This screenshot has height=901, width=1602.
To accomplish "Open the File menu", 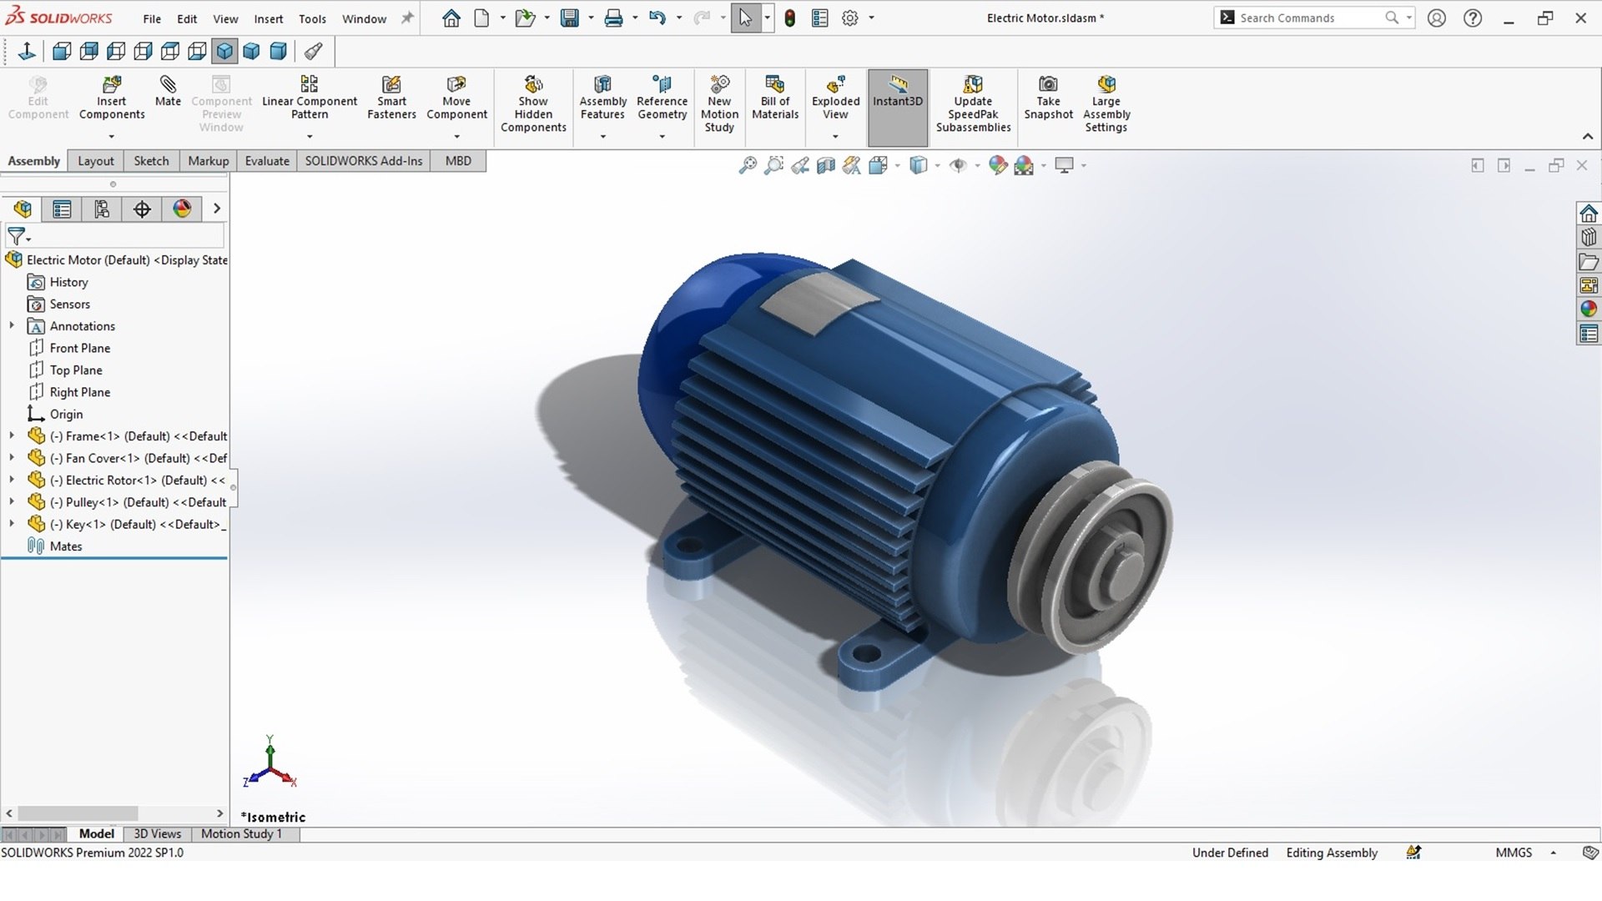I will (x=152, y=18).
